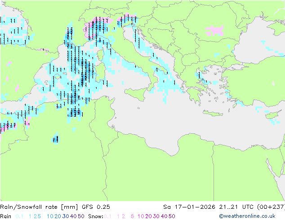
Task: Click the island of Cyprus on map
Action: pos(274,115)
